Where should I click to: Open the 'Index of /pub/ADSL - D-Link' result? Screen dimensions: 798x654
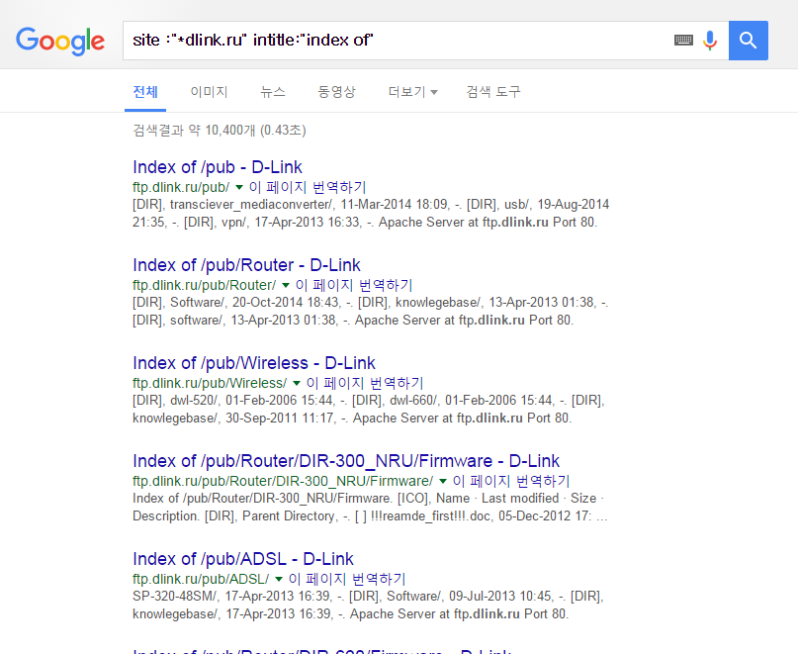(242, 559)
